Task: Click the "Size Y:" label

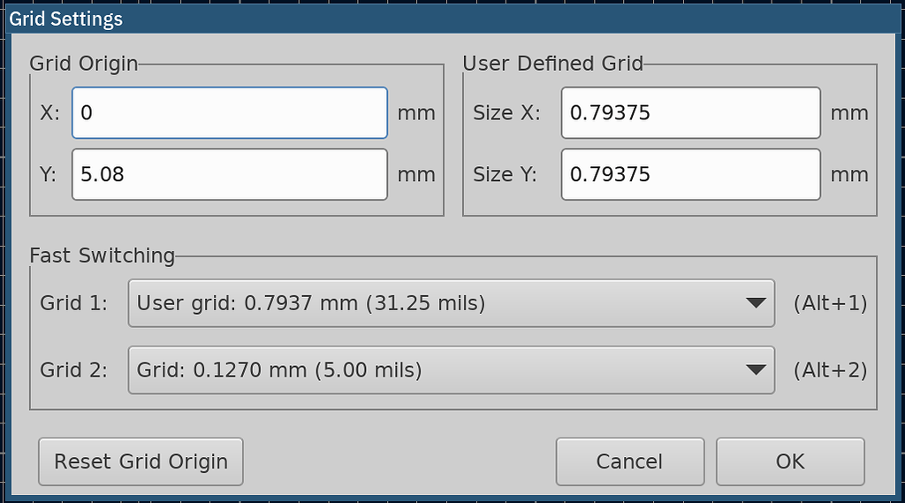Action: click(x=506, y=174)
